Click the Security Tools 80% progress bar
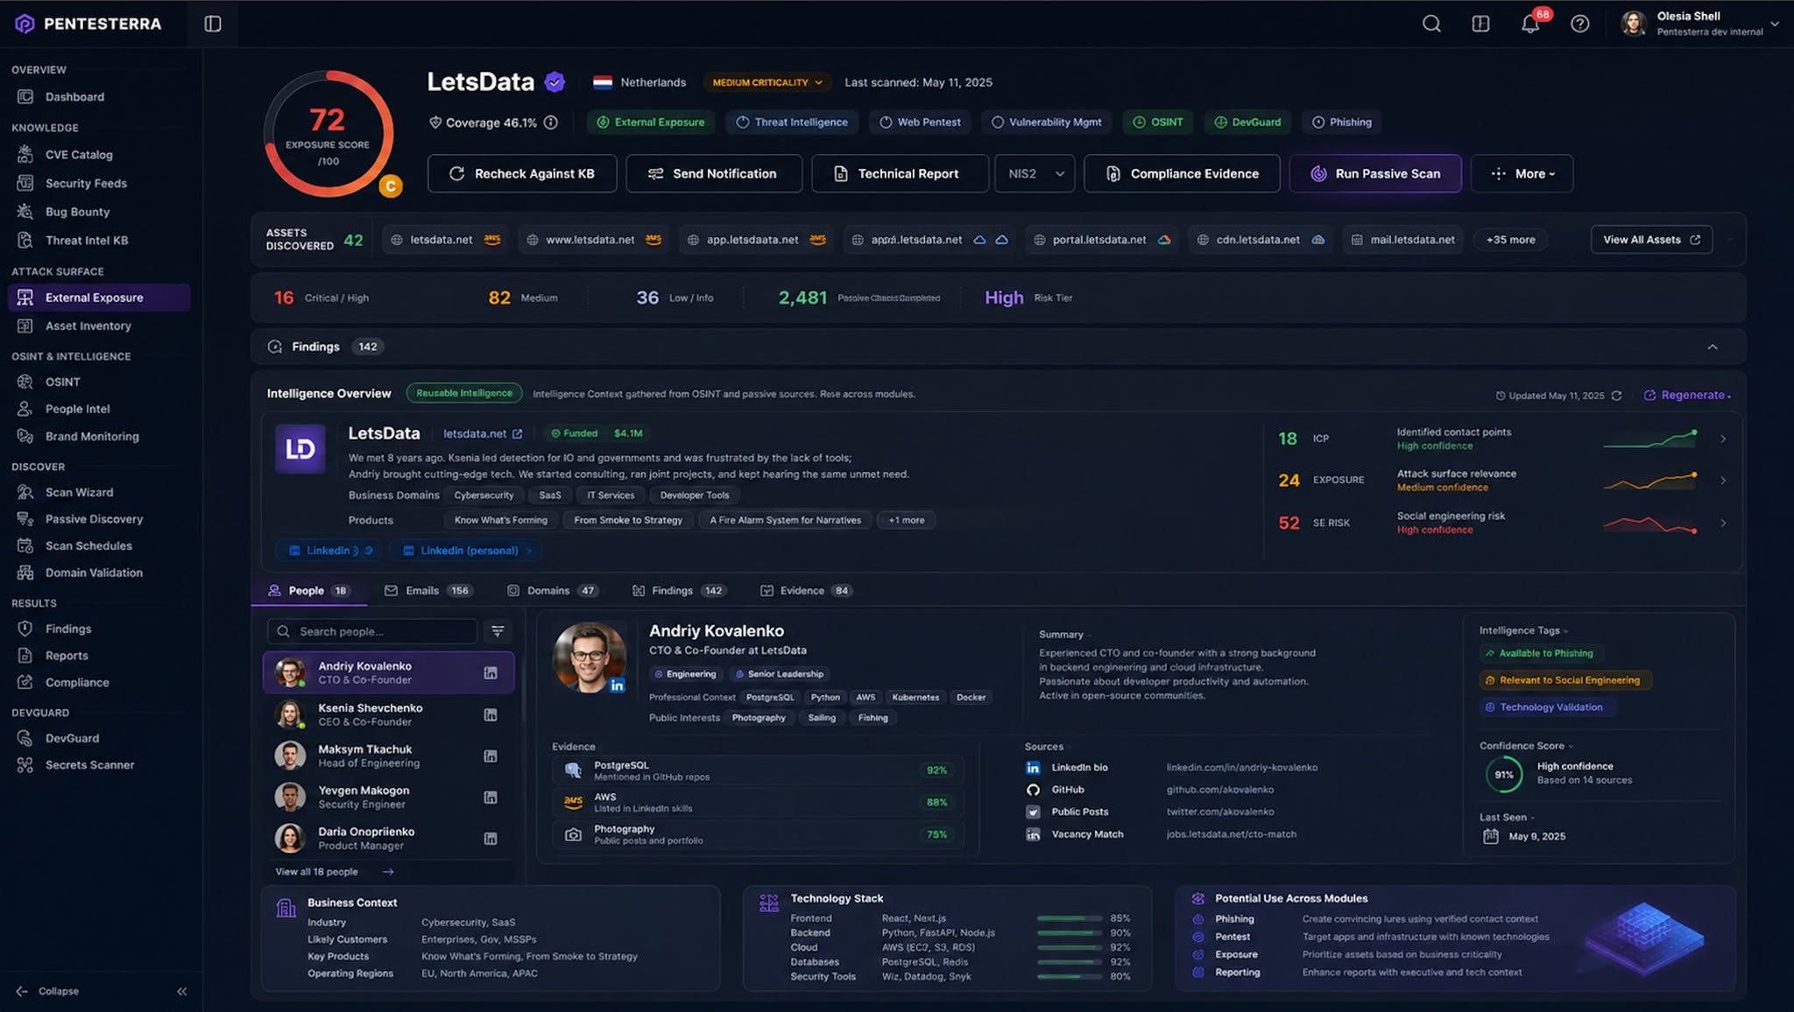The width and height of the screenshot is (1794, 1012). coord(1069,976)
